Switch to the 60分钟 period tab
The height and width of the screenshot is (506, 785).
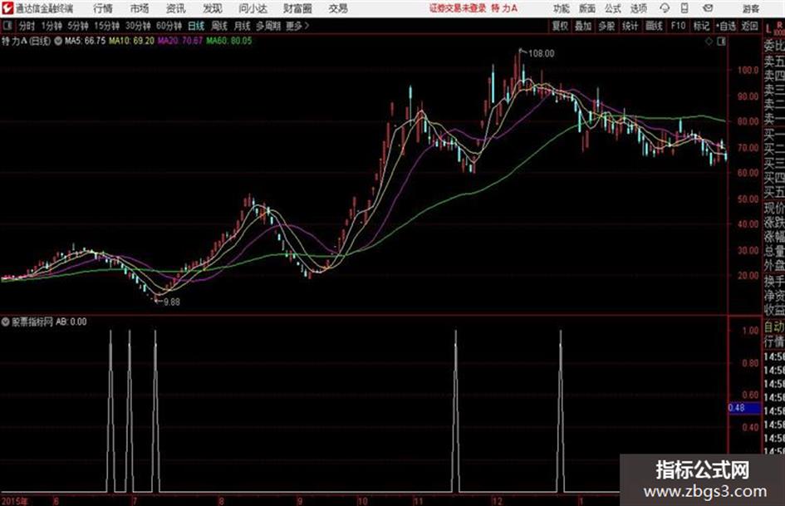coord(169,26)
